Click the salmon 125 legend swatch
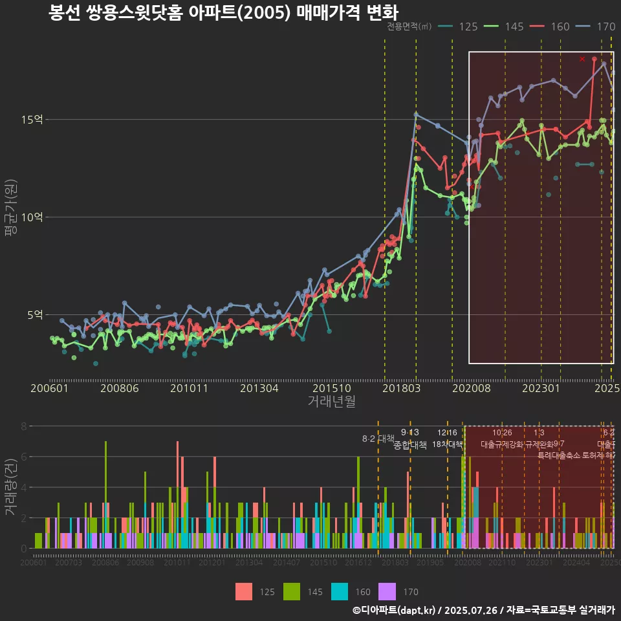The height and width of the screenshot is (621, 621). (244, 592)
